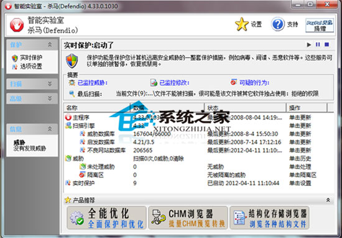This screenshot has height=238, width=342.
Task: Click the icon of 威胁数据库 row
Action: coord(83,133)
